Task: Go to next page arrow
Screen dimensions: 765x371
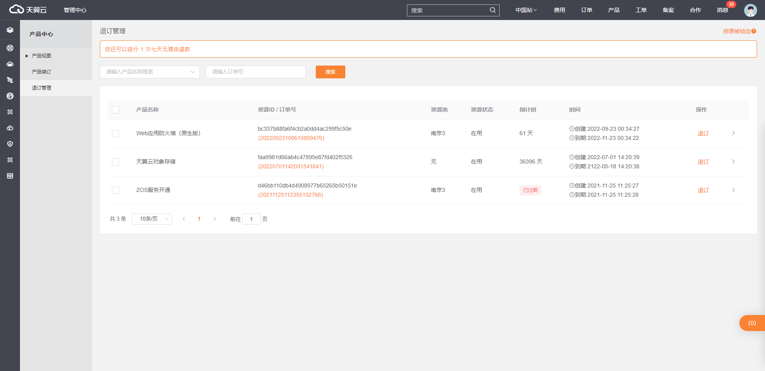Action: 215,219
